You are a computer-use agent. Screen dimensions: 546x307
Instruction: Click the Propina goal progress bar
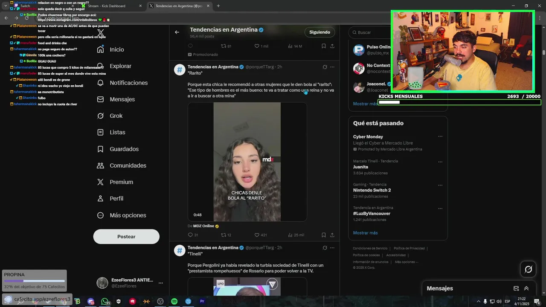click(35, 281)
